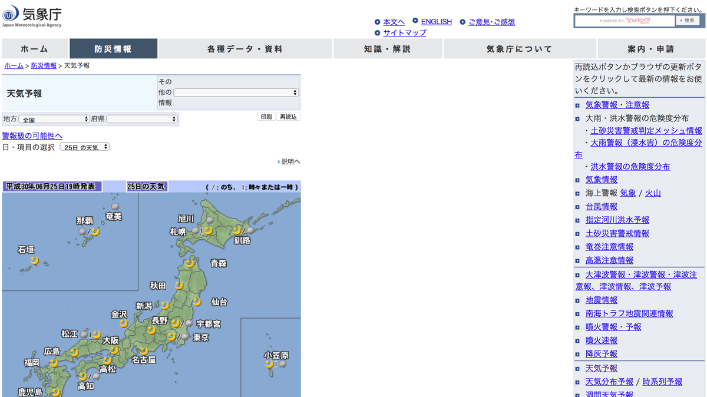707x397 pixels.
Task: Select the 各種データ・資料 navigation tab
Action: [x=245, y=48]
